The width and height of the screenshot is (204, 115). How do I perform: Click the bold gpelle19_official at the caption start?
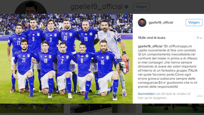pos(150,46)
